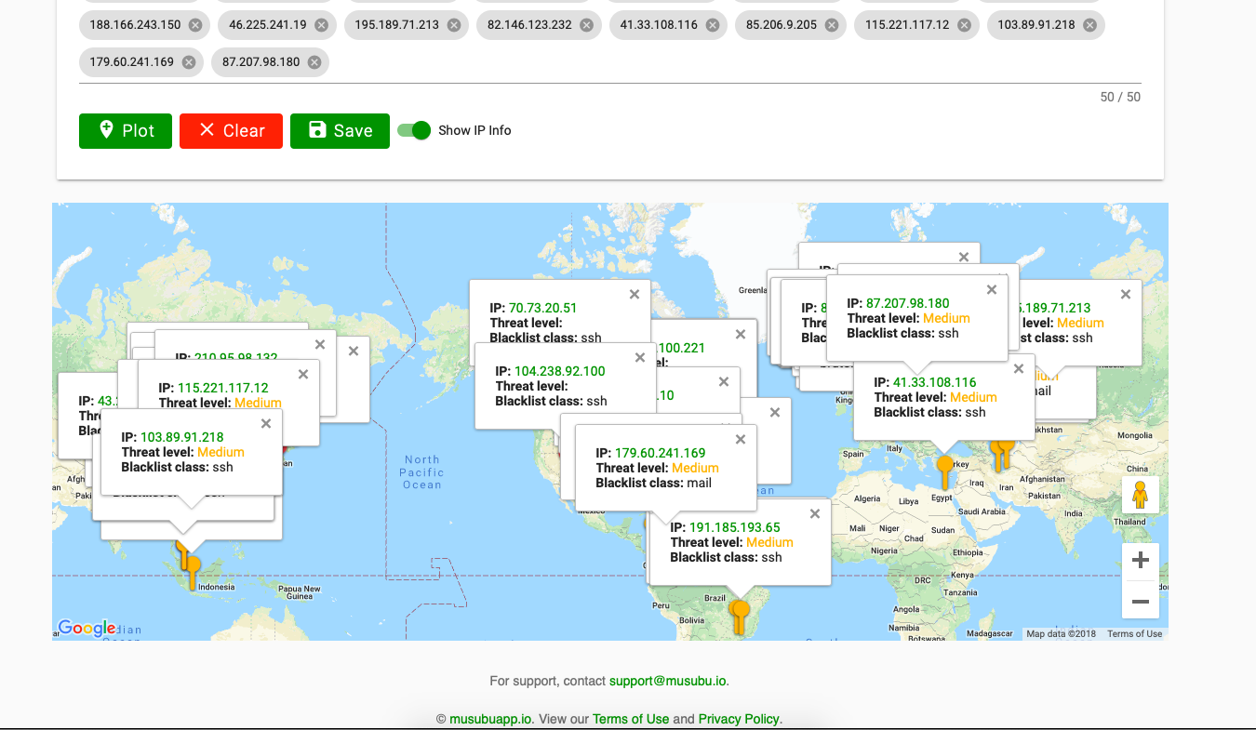Save the current IP list
This screenshot has height=730, width=1256.
click(x=340, y=131)
